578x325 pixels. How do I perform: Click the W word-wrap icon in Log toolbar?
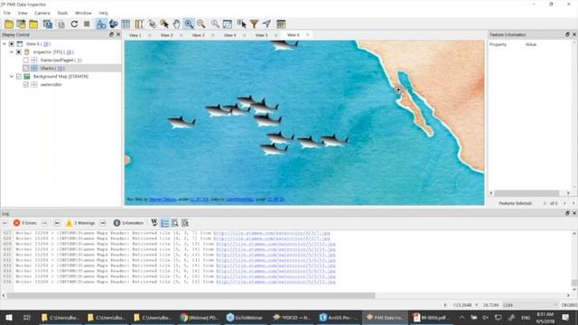[154, 223]
